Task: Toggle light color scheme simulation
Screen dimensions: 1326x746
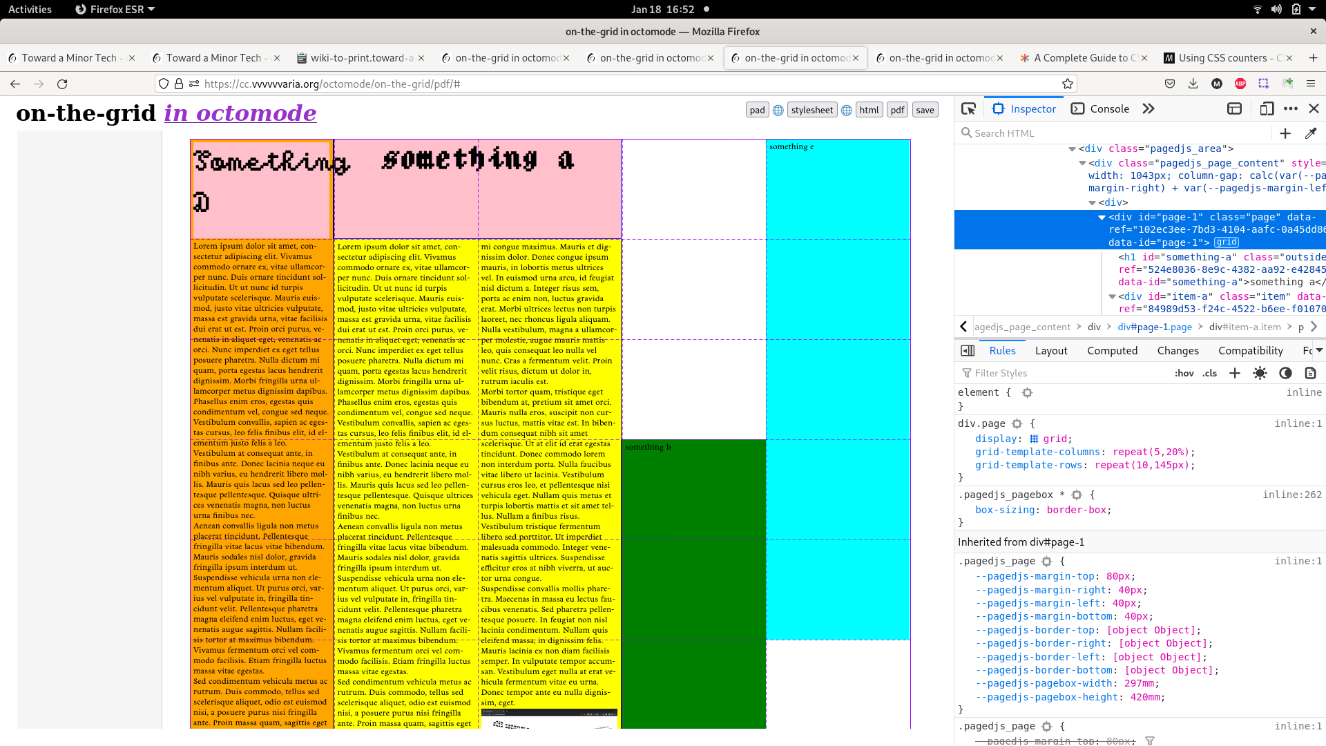Action: (x=1260, y=373)
